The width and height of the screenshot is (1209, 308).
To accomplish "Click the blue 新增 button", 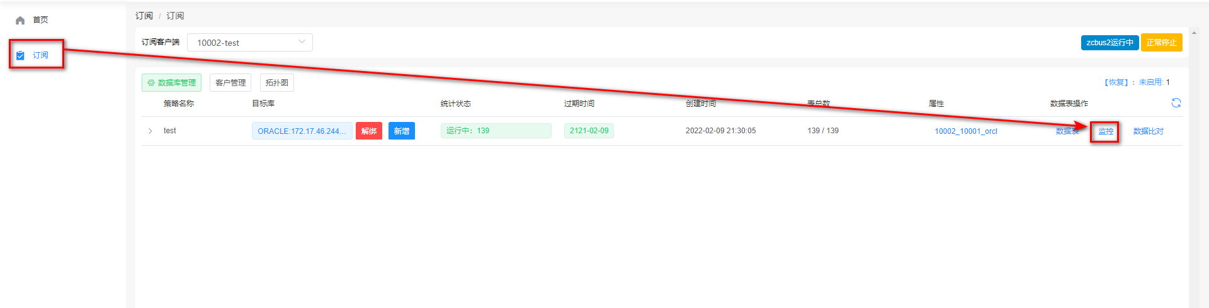I will pyautogui.click(x=401, y=131).
